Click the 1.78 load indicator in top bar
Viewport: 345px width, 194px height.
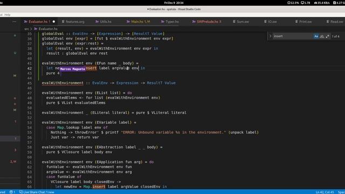pos(306,3)
